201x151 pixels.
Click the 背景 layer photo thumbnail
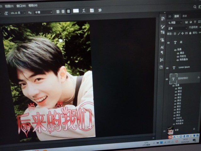point(171,130)
